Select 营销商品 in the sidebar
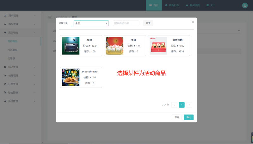Screen dimensions: 253x144 12,41
